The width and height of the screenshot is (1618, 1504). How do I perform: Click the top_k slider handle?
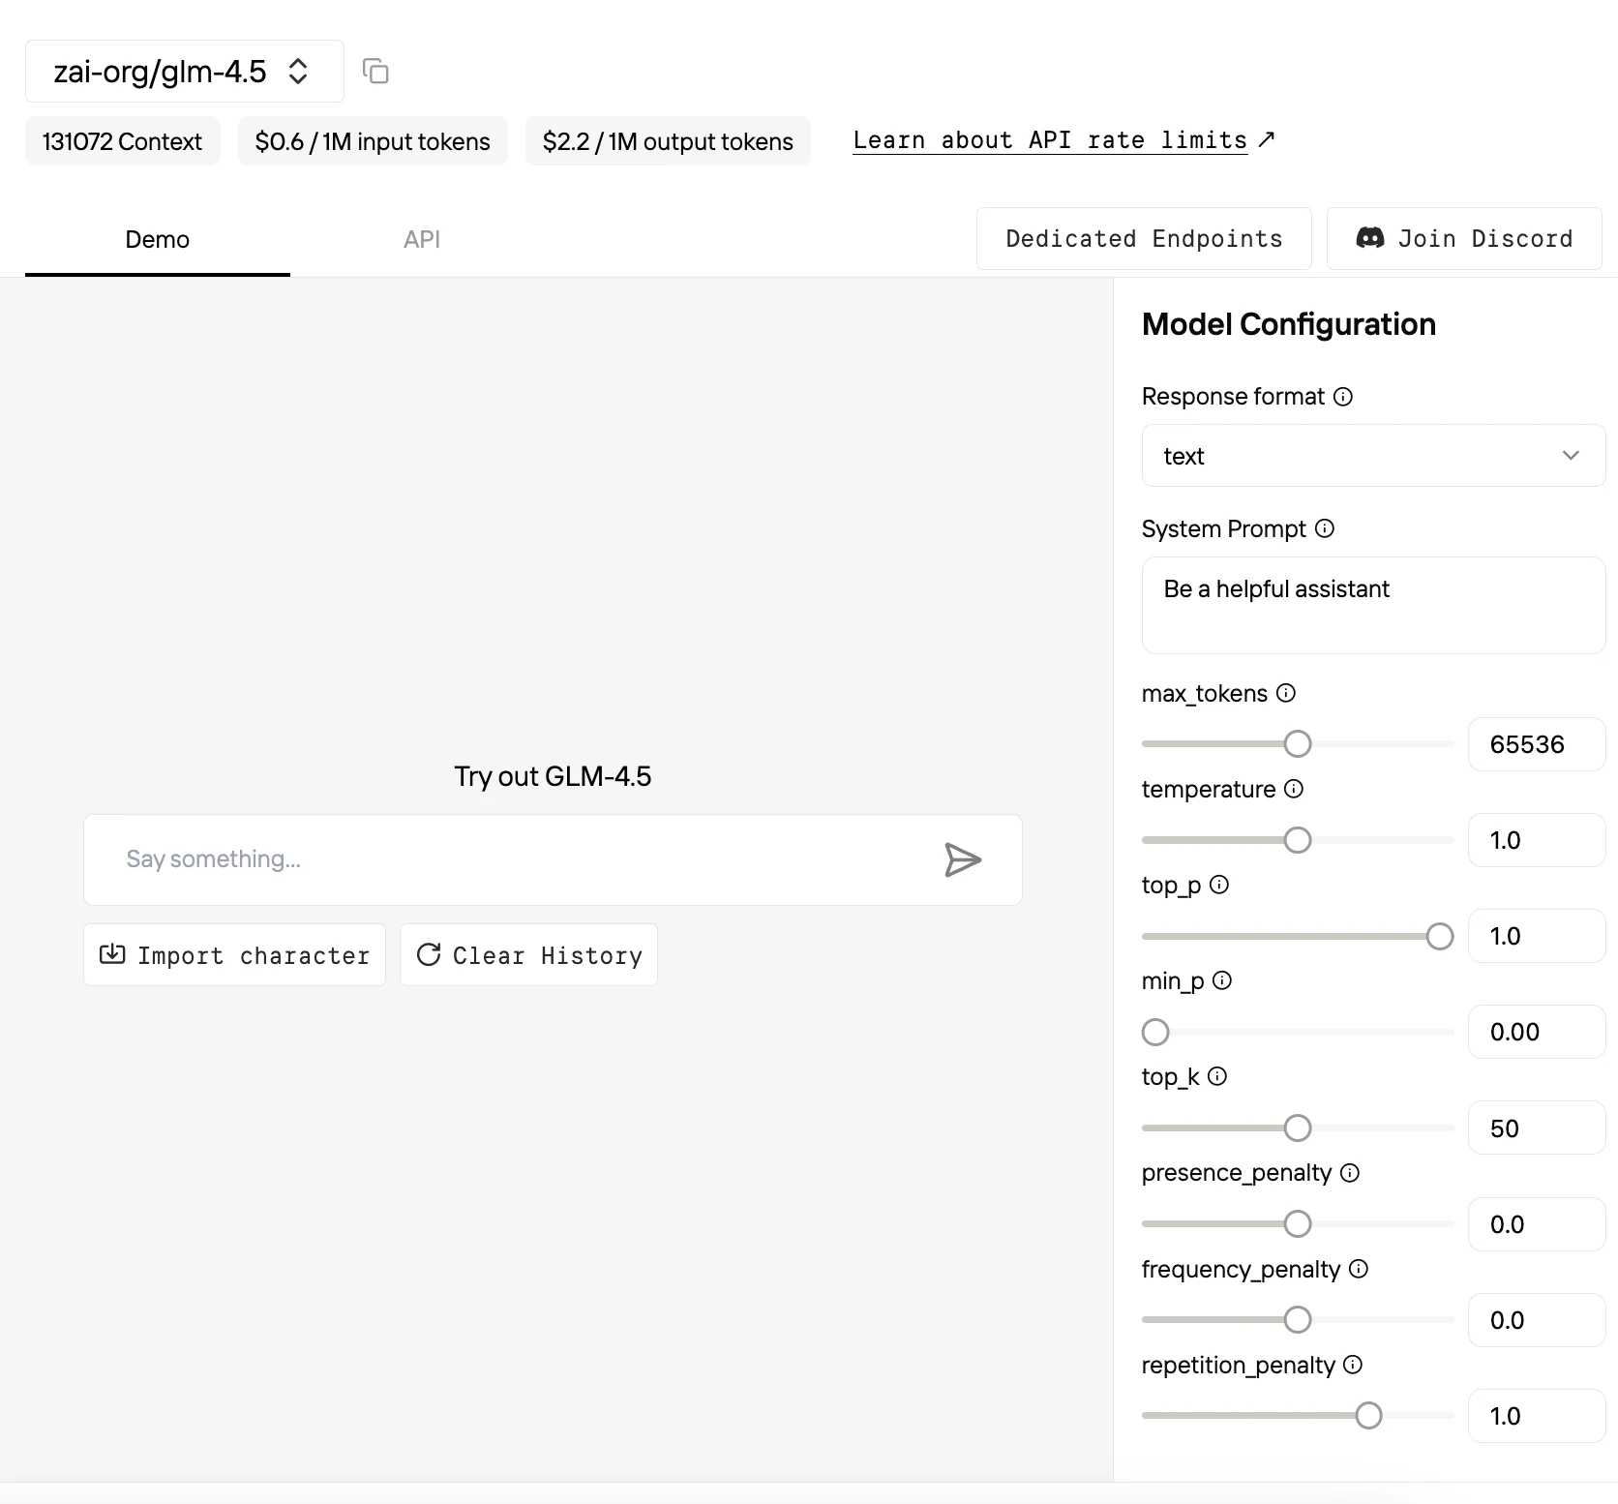coord(1298,1128)
